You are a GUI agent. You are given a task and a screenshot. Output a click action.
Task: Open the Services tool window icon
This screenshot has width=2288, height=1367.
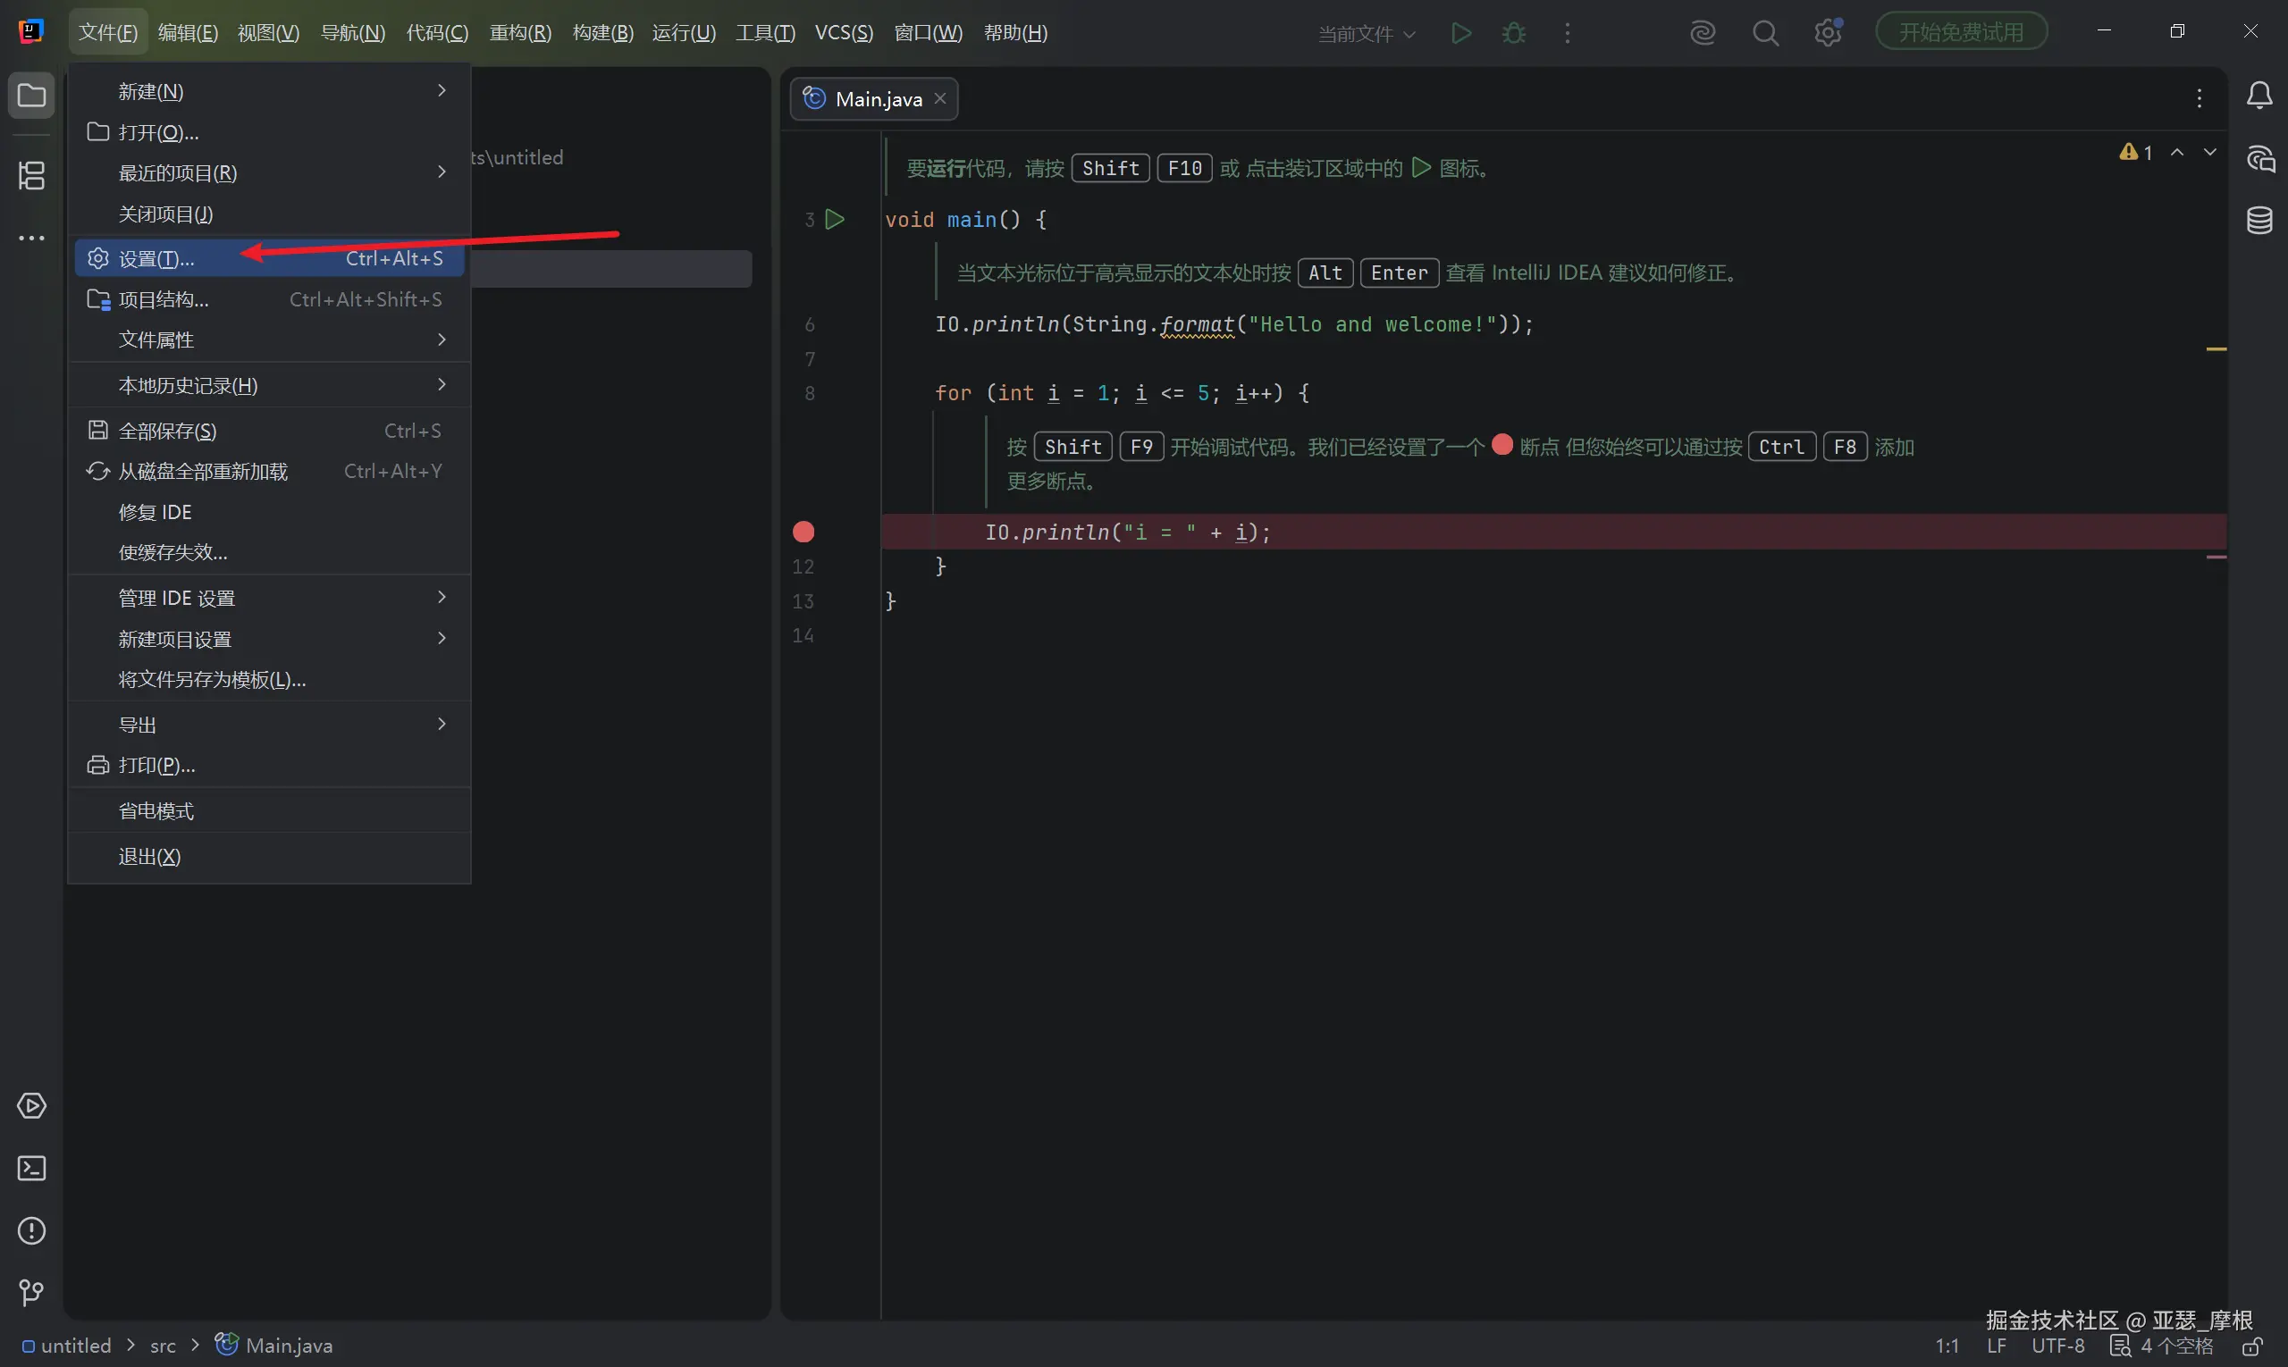31,1105
